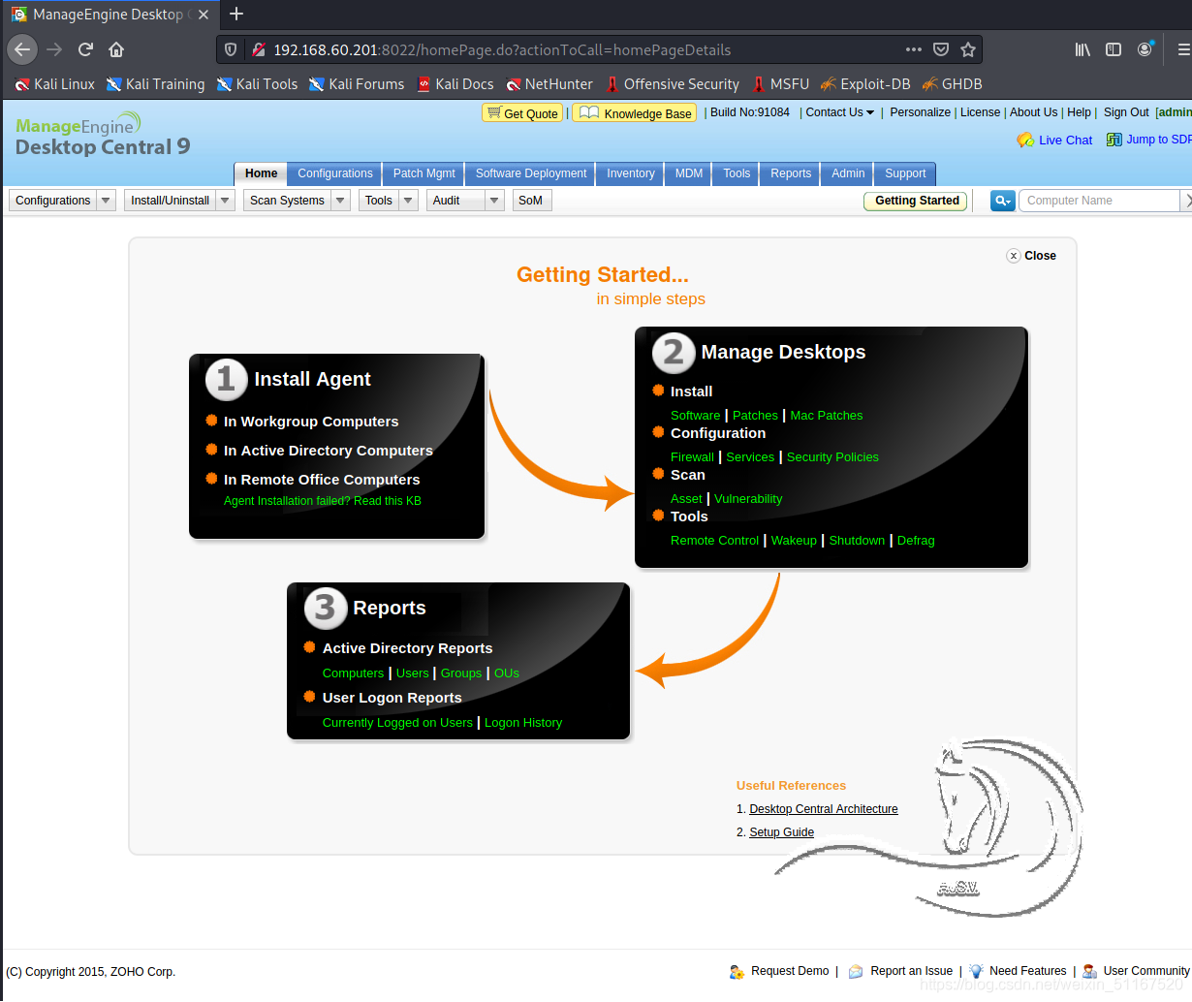The width and height of the screenshot is (1192, 1002).
Task: Open the Personalize link
Action: pos(920,112)
